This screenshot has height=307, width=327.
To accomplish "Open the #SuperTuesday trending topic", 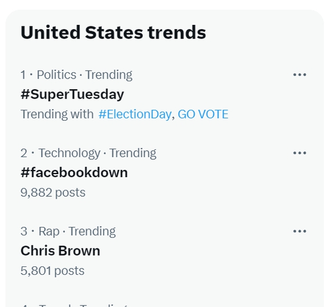I will coord(72,94).
